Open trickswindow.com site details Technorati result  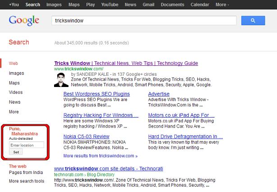(109, 169)
